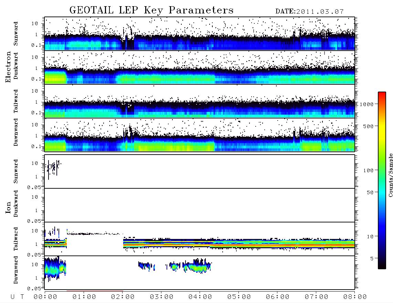
Task: Click the Electron "Duskward" panel label
Action: click(x=16, y=66)
